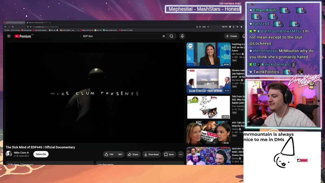This screenshot has height=183, width=325.
Task: Open Mike Clum channel avatar
Action: tap(9, 154)
